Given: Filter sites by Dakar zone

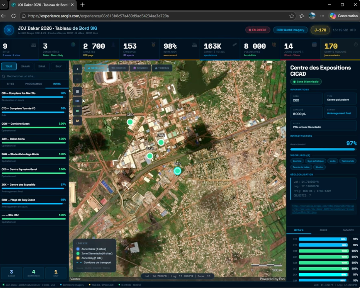Looking at the screenshot, I should click(x=25, y=66).
